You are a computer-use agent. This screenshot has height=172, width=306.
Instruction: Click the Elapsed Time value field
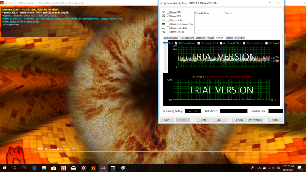pyautogui.click(x=275, y=111)
